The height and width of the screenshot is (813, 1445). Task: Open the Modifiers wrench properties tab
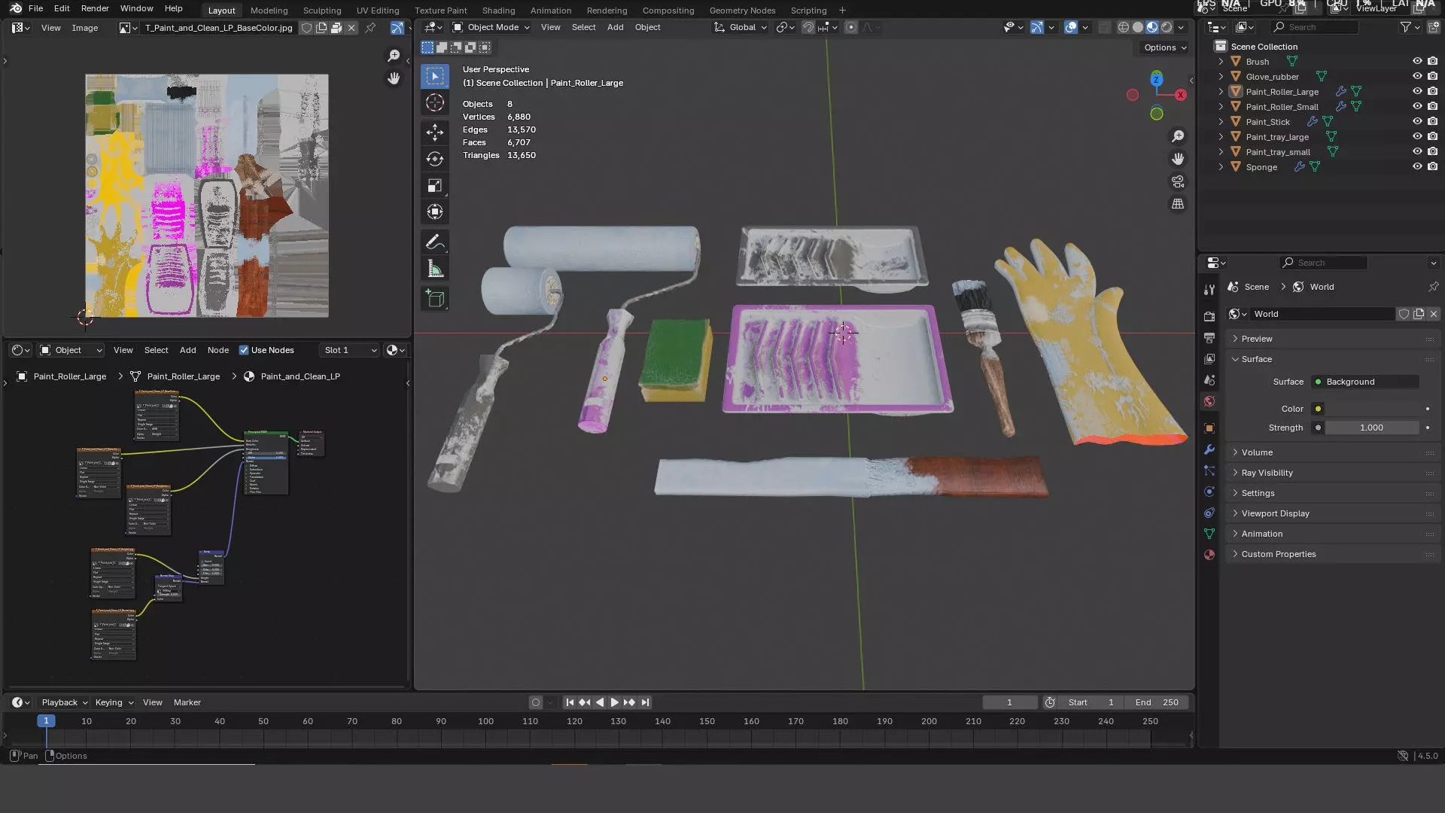[x=1209, y=449]
